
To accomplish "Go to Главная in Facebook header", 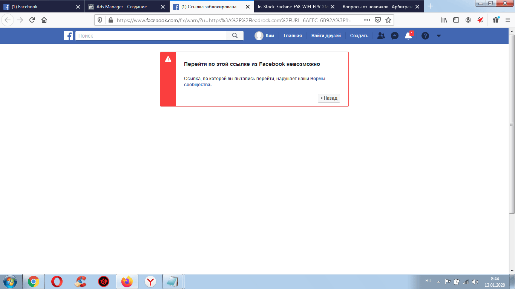I will pos(293,36).
